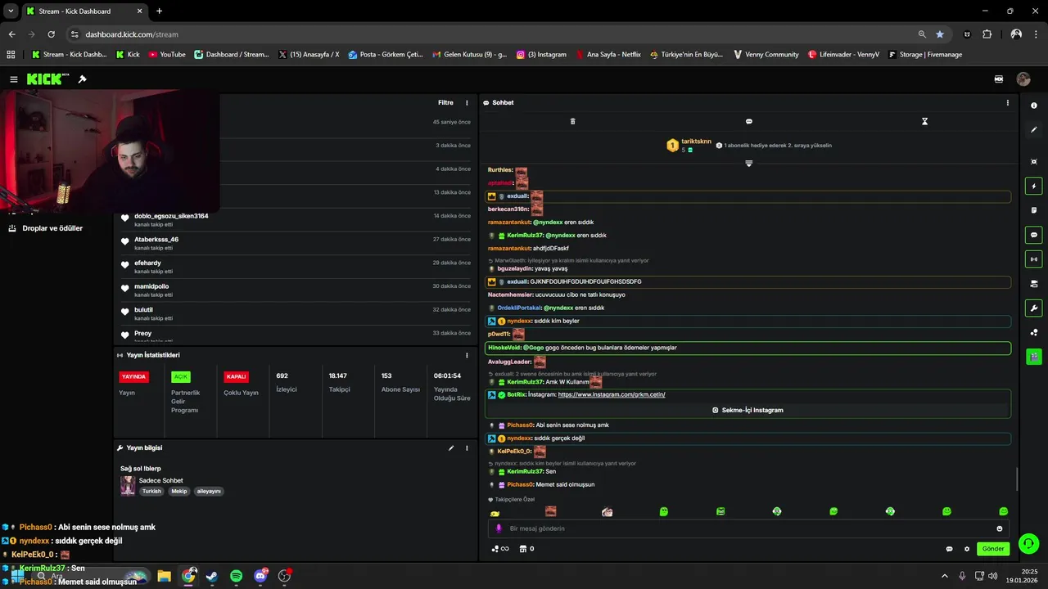Image resolution: width=1048 pixels, height=589 pixels.
Task: Open chat settings gear near Gönder
Action: (967, 549)
